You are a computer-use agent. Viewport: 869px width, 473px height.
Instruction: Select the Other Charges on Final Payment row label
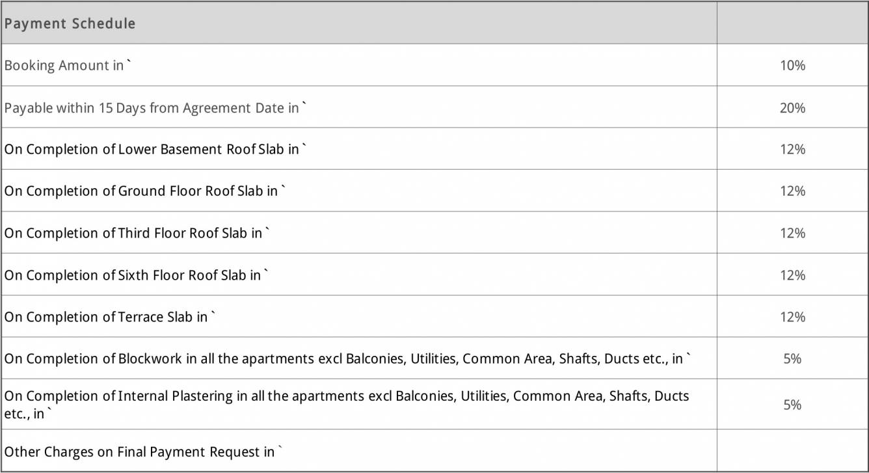(143, 452)
